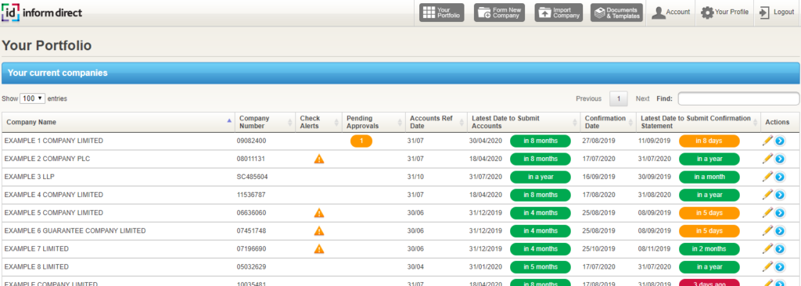
Task: Open the Import Company tool
Action: [x=559, y=13]
